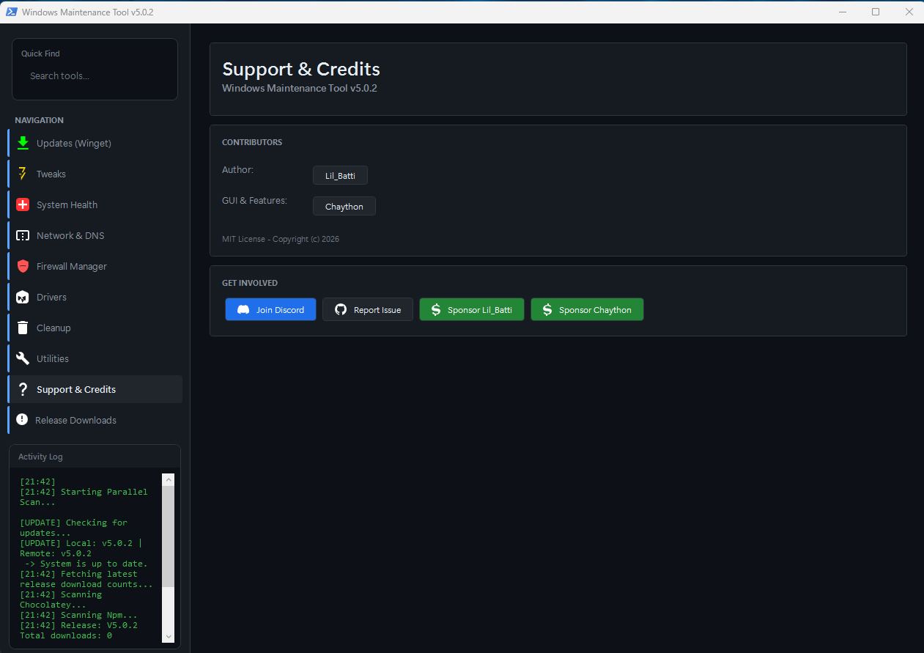Click dollar icon on Sponsor Lil_Batti
The width and height of the screenshot is (924, 653).
click(436, 310)
